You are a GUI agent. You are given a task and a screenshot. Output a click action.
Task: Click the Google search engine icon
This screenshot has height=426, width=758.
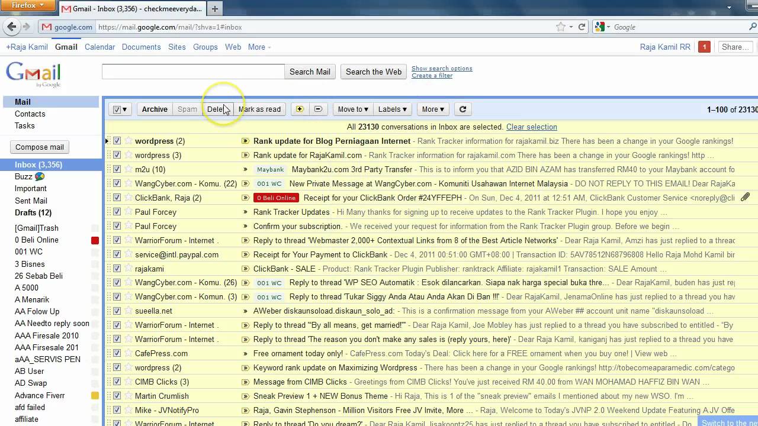pyautogui.click(x=600, y=27)
